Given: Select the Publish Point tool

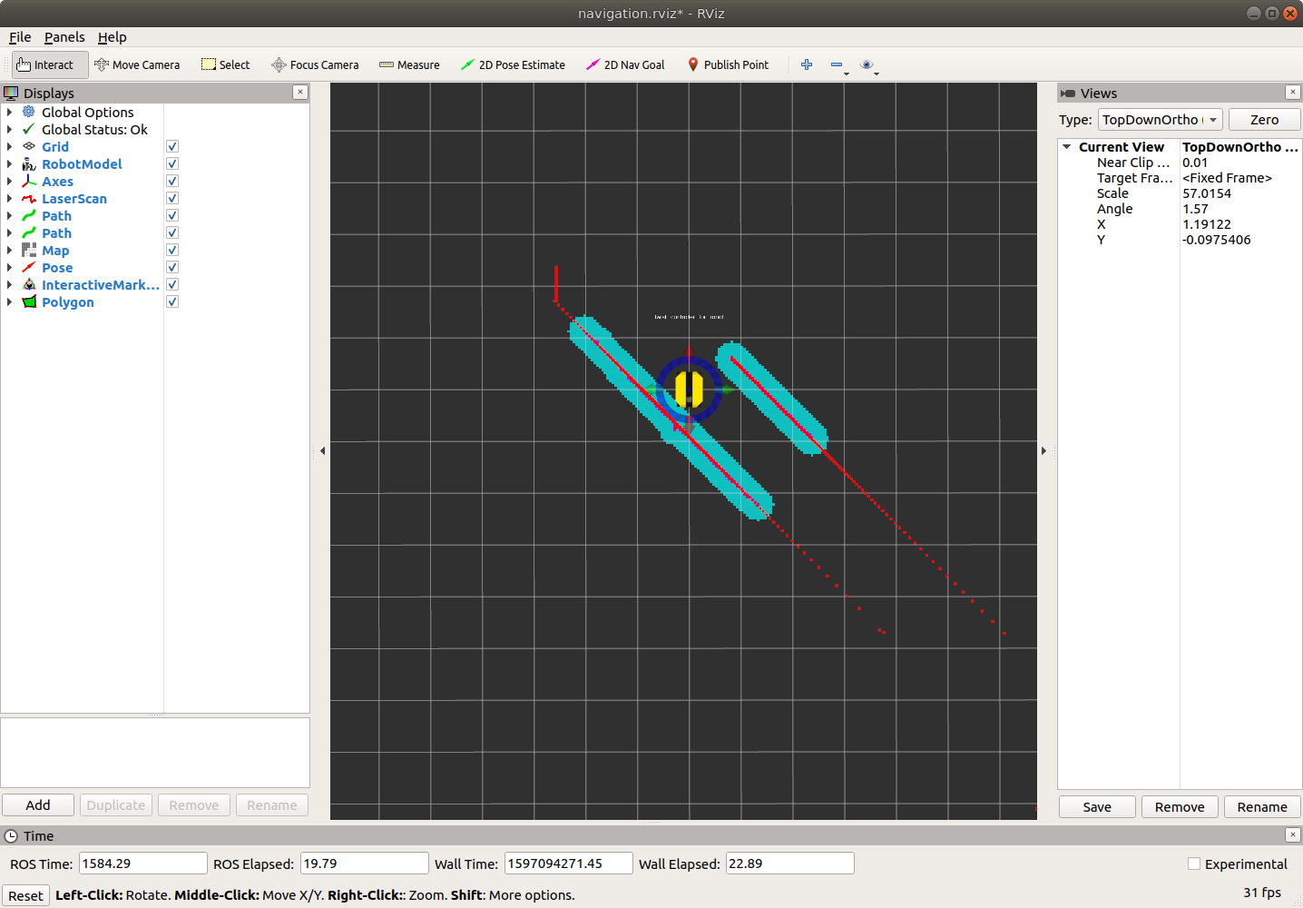Looking at the screenshot, I should click(727, 65).
